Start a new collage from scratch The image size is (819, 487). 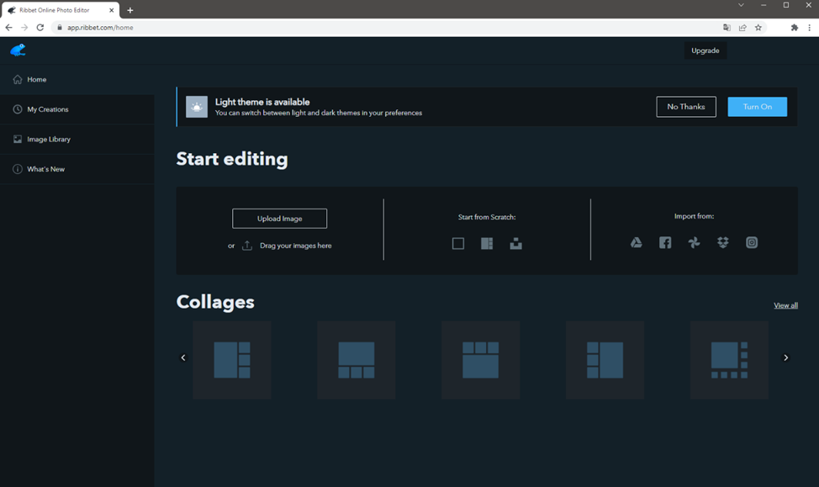coord(487,244)
